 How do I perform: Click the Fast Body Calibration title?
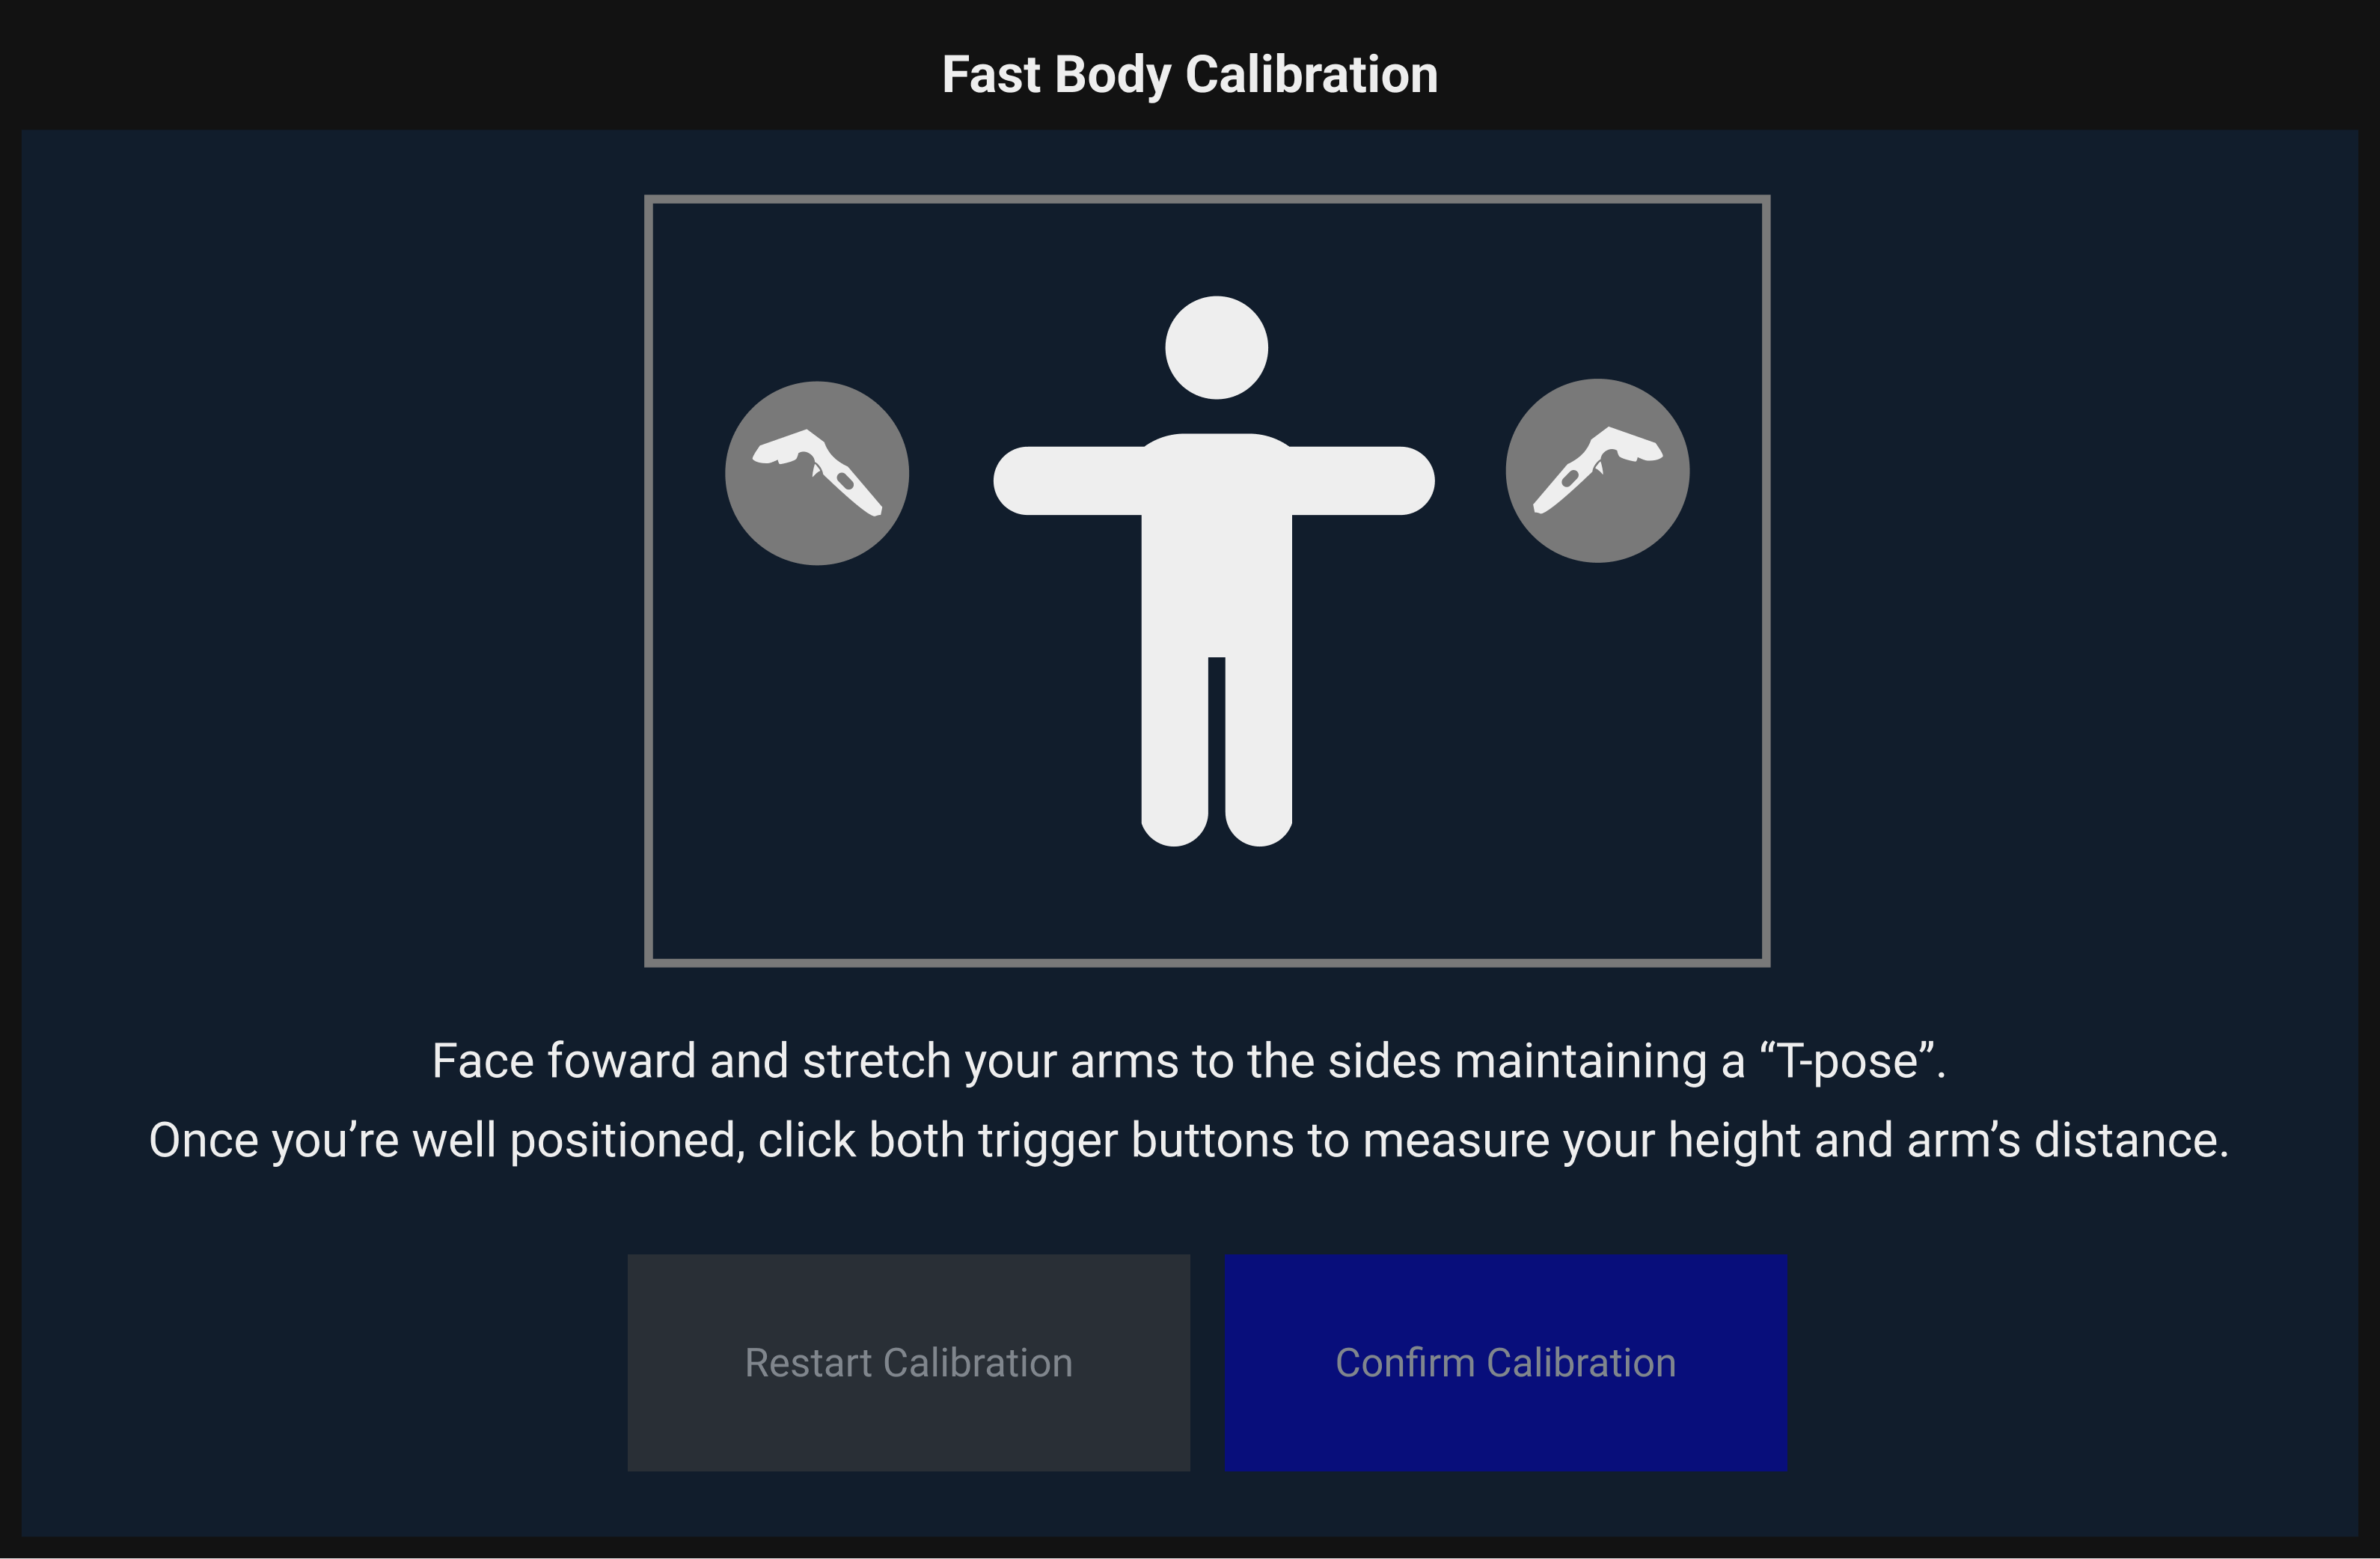pyautogui.click(x=1190, y=75)
